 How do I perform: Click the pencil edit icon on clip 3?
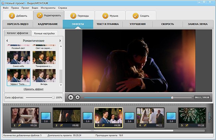103,125
